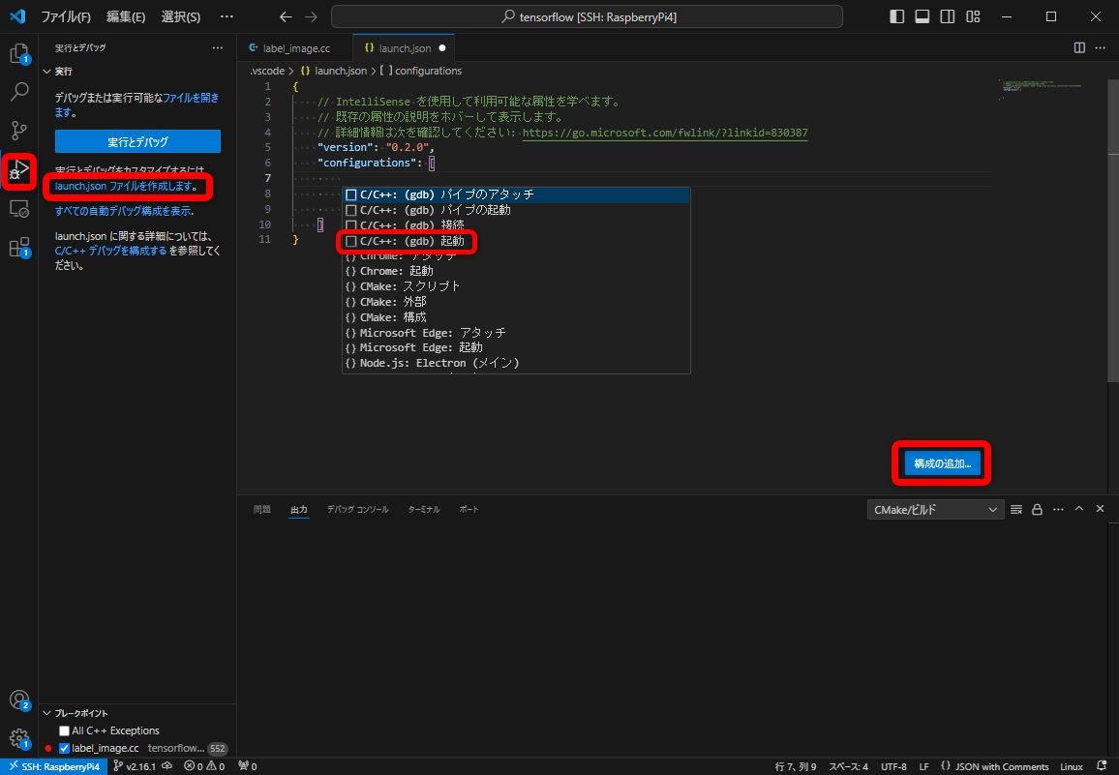Click the 実行とデバッグ blue button
The width and height of the screenshot is (1119, 775).
tap(137, 141)
